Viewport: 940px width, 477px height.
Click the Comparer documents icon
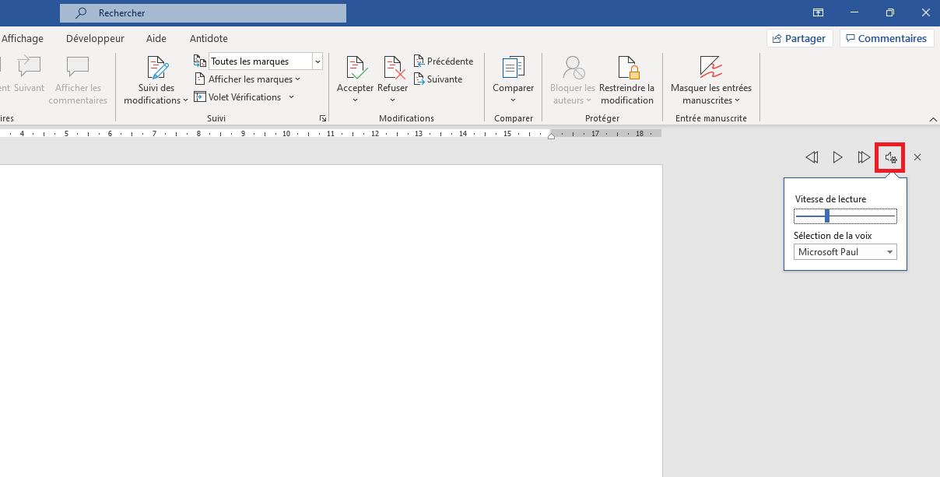point(513,68)
